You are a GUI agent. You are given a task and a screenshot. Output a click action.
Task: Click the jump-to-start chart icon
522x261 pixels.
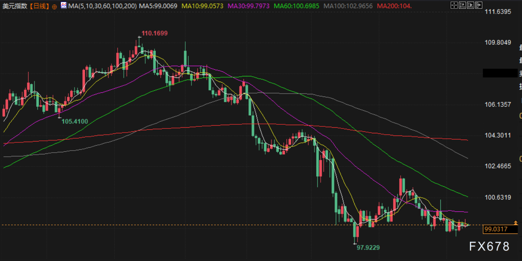(x=462, y=5)
